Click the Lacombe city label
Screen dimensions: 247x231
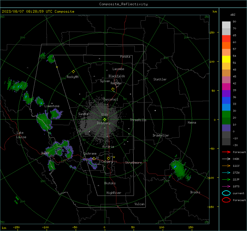click(x=118, y=69)
